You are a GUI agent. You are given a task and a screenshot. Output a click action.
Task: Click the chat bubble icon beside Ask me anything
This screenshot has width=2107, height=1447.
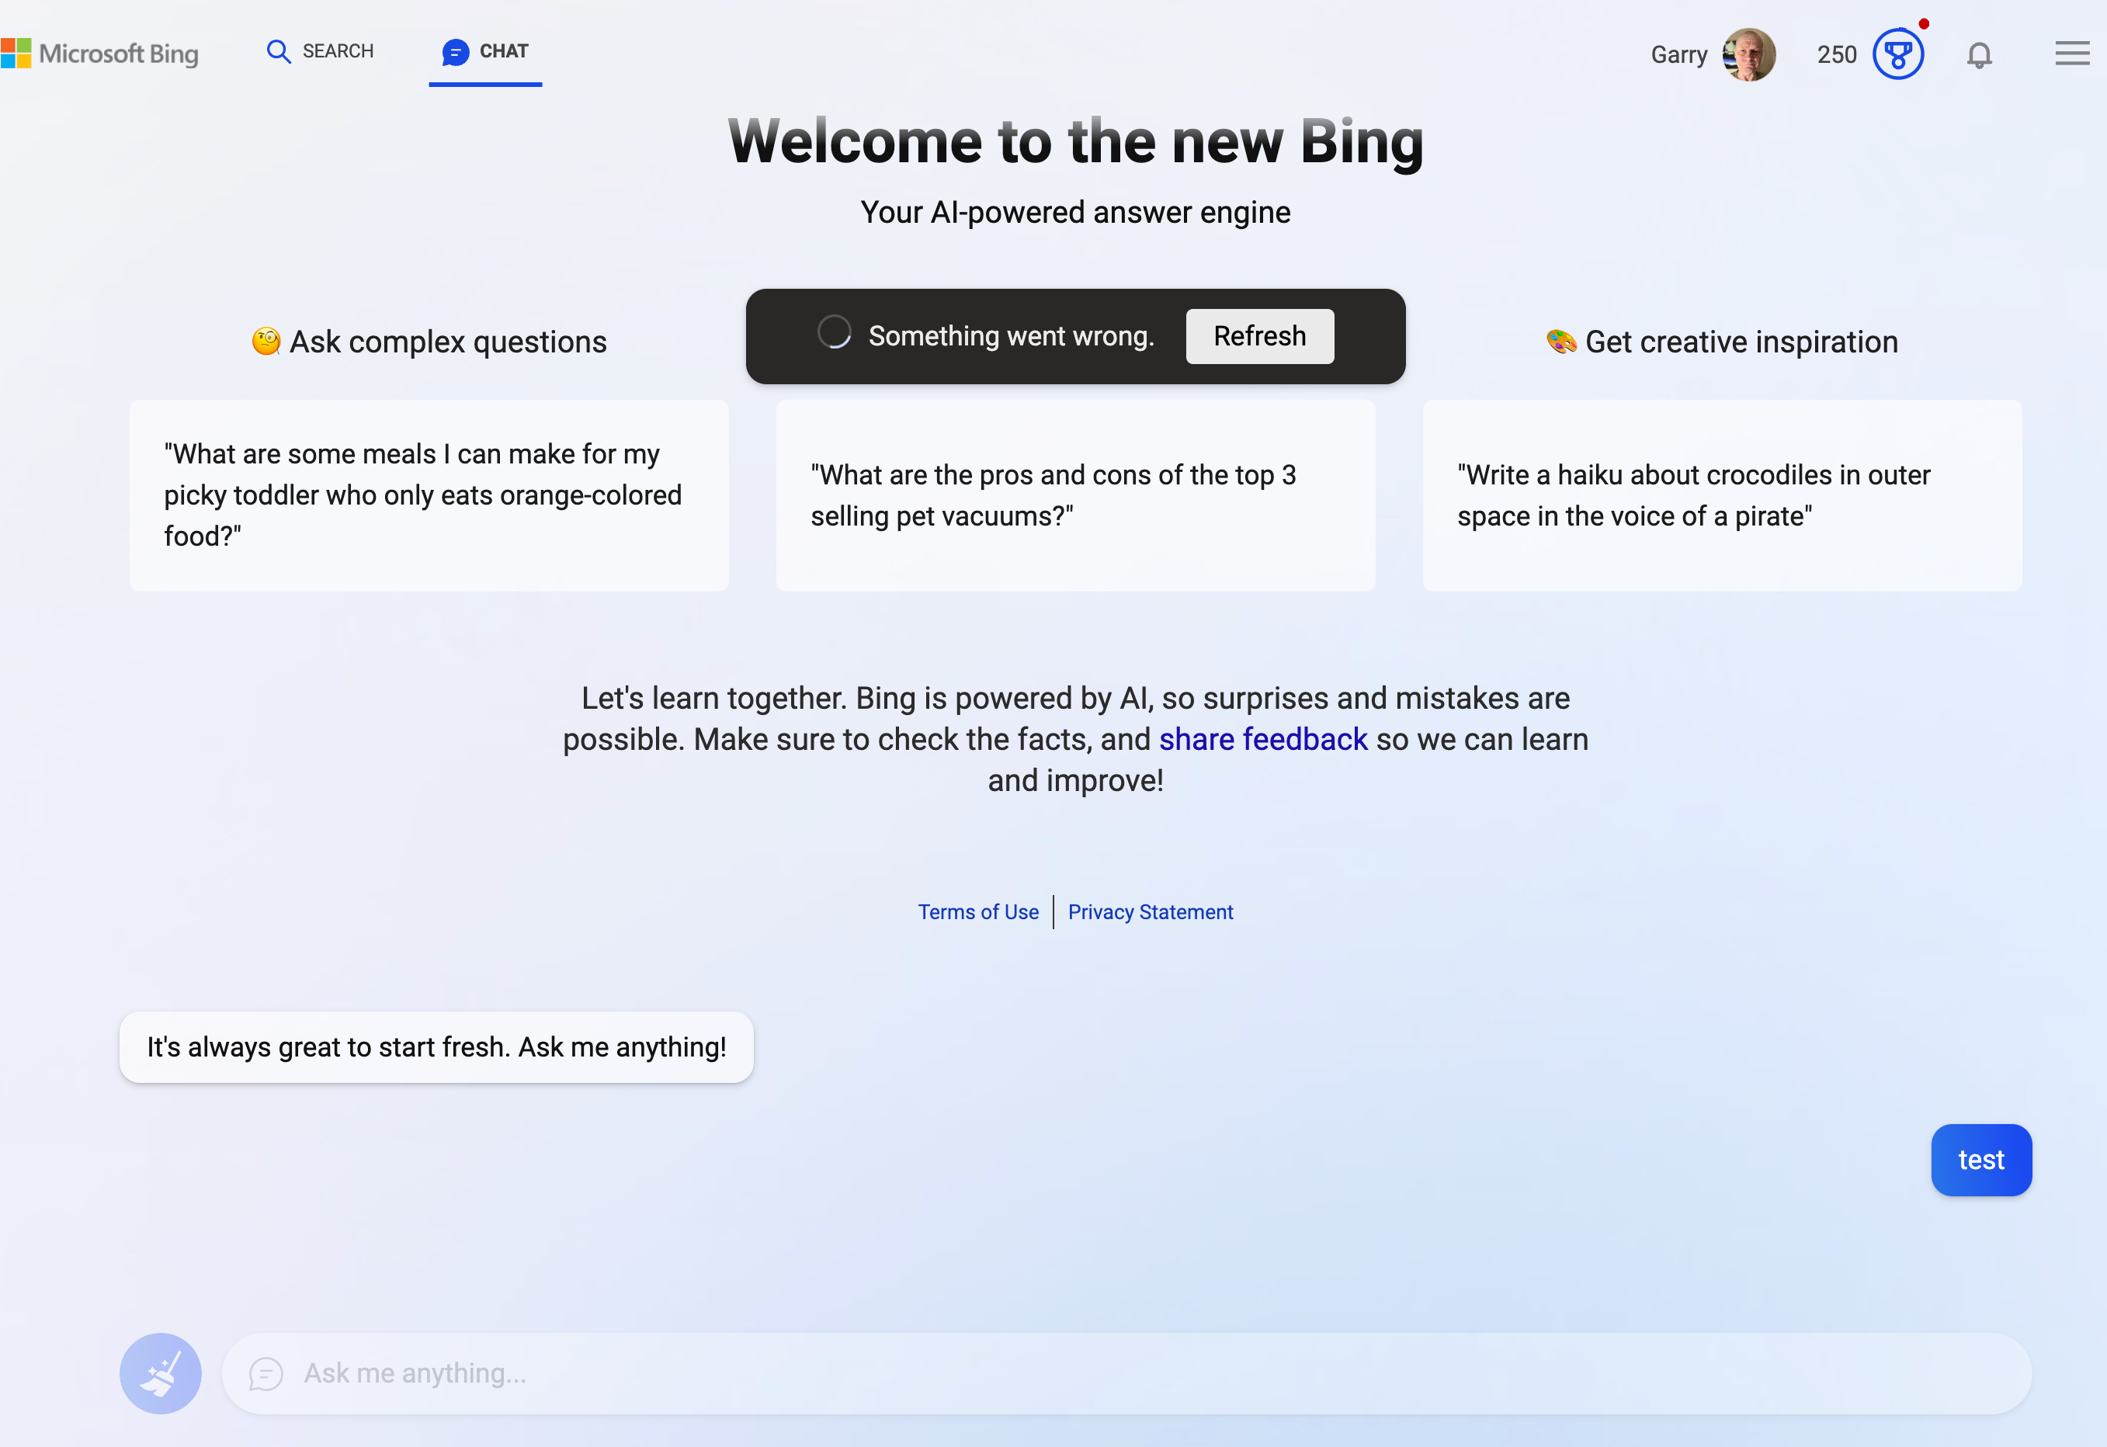point(265,1372)
